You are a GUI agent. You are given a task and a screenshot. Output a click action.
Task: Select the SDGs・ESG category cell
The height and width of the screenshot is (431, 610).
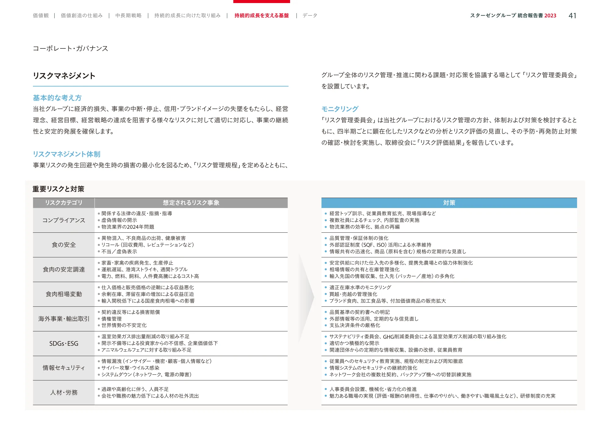(64, 344)
